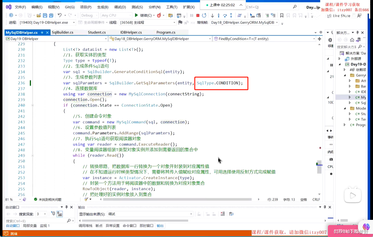Click the green Continue (继续) play icon
The width and height of the screenshot is (373, 237).
tap(136, 15)
